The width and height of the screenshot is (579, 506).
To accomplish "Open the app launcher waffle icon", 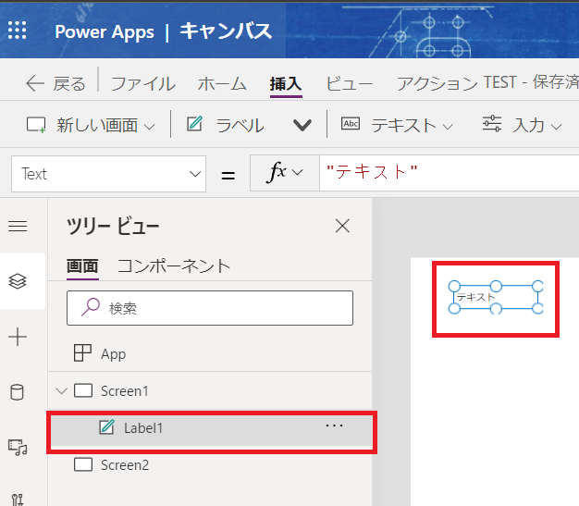I will (18, 30).
